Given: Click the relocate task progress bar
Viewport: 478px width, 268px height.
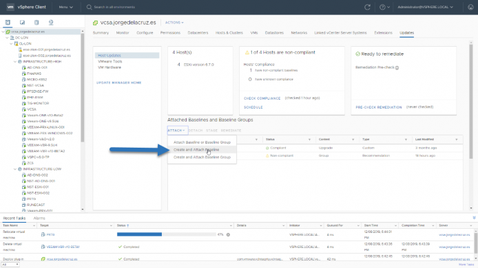Looking at the screenshot, I should click(x=167, y=234).
